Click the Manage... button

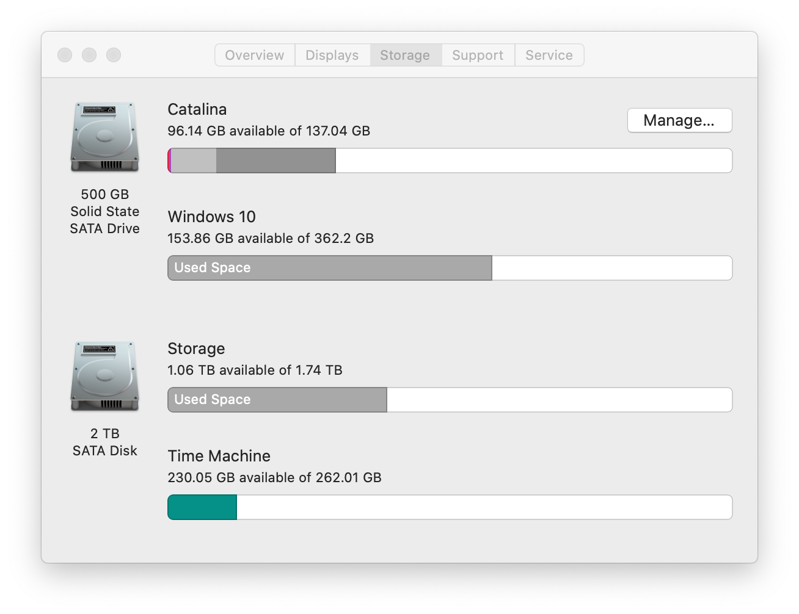[x=679, y=120]
